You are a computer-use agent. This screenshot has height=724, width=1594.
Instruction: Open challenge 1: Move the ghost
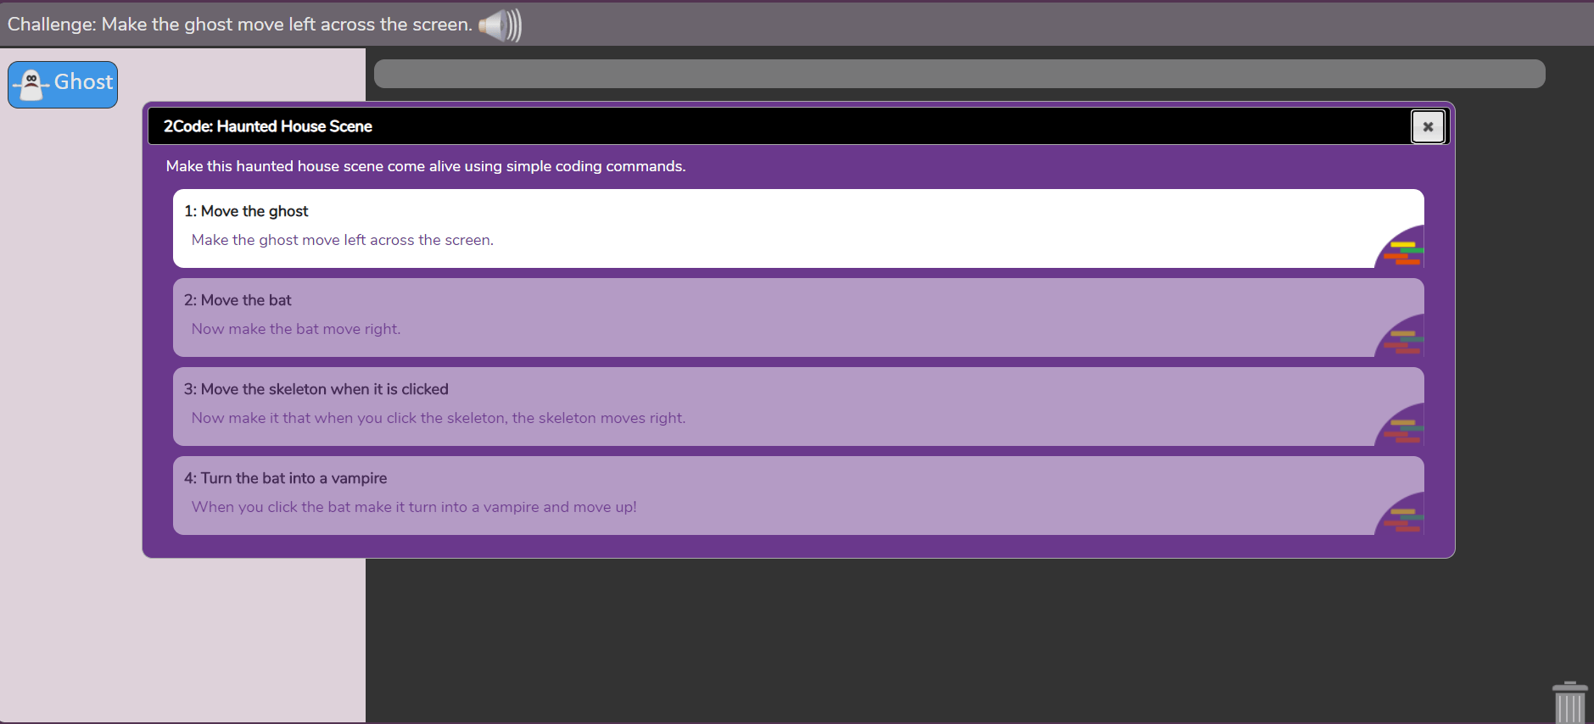click(798, 228)
